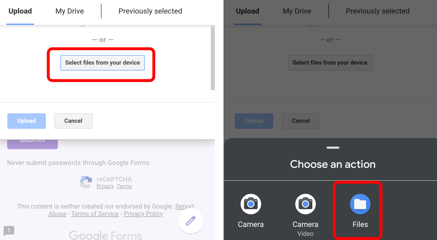
Task: Open the reCAPTCHA Privacy link
Action: click(x=105, y=186)
